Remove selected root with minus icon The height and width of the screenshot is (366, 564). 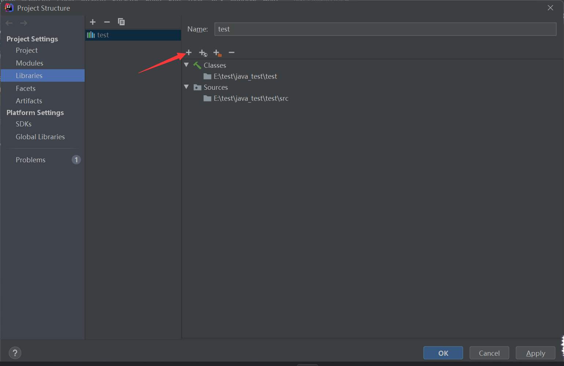pyautogui.click(x=232, y=53)
